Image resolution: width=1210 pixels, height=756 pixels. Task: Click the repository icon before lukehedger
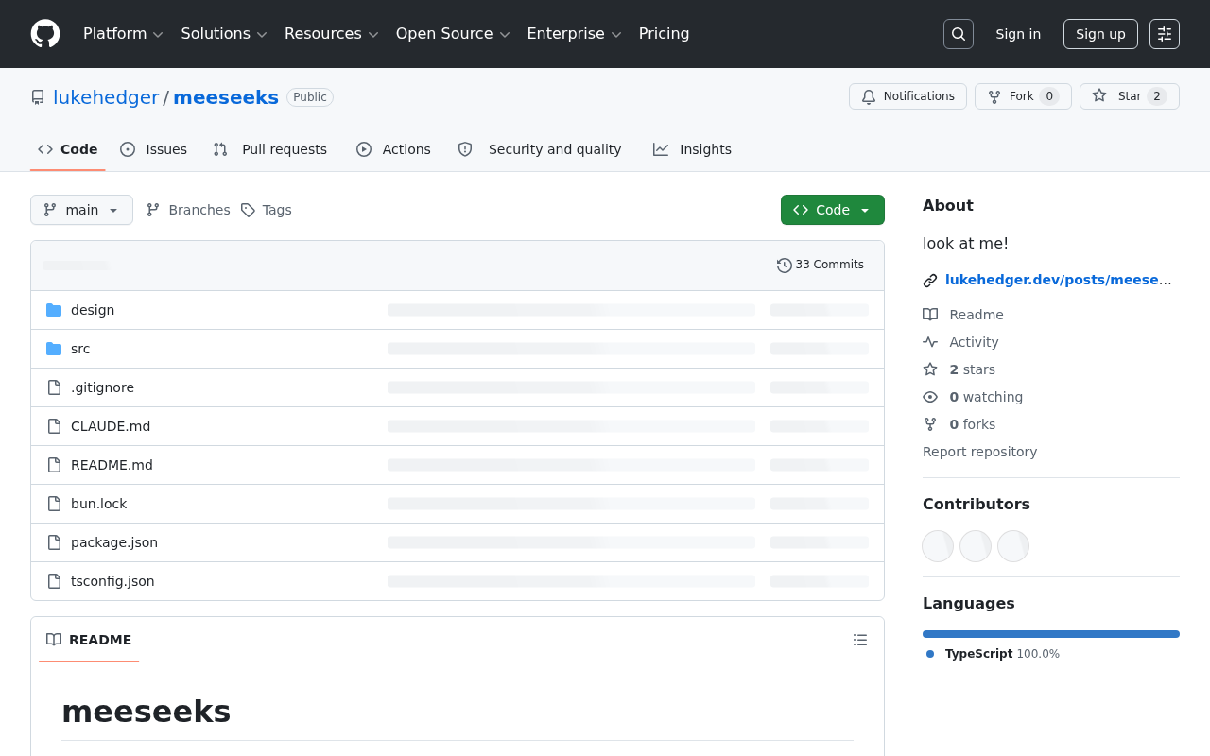tap(38, 97)
